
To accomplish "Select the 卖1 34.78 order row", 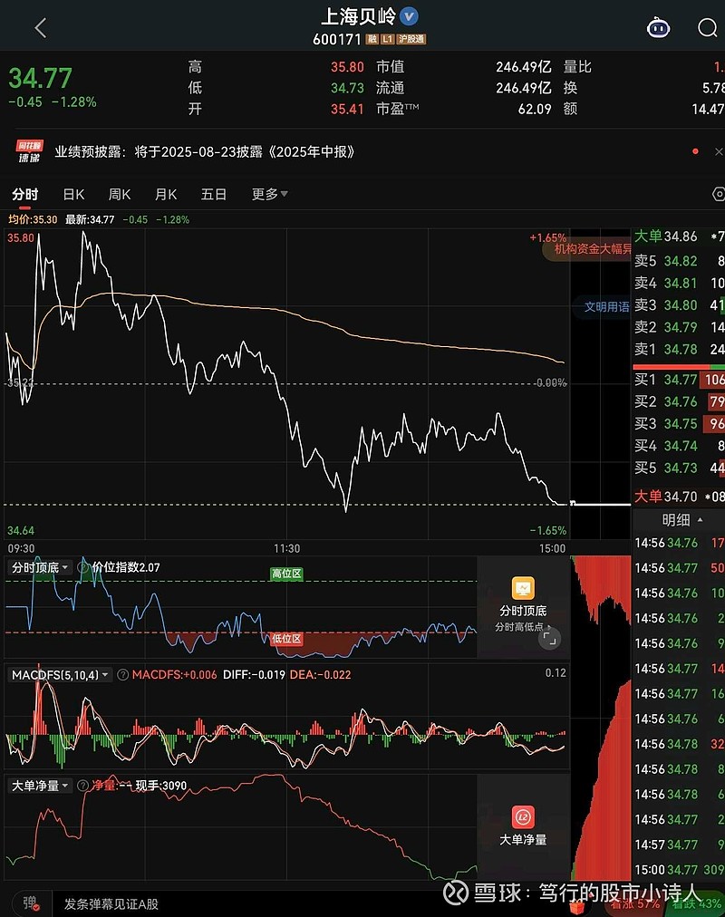I will (679, 349).
